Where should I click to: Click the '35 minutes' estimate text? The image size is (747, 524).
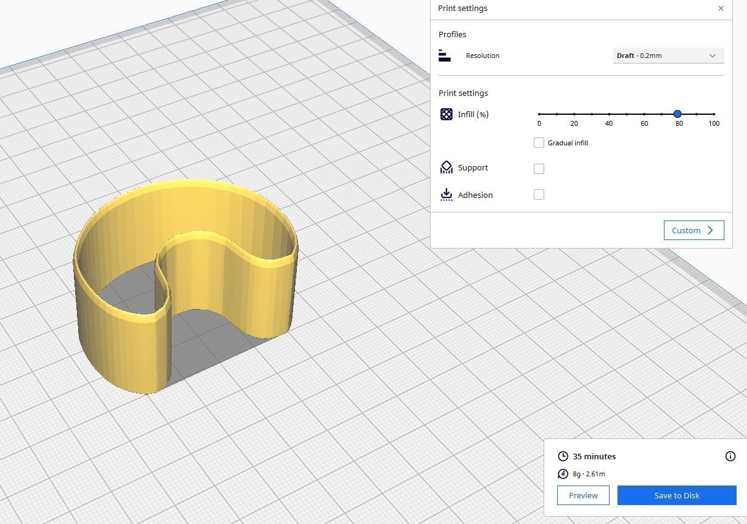[x=594, y=456]
